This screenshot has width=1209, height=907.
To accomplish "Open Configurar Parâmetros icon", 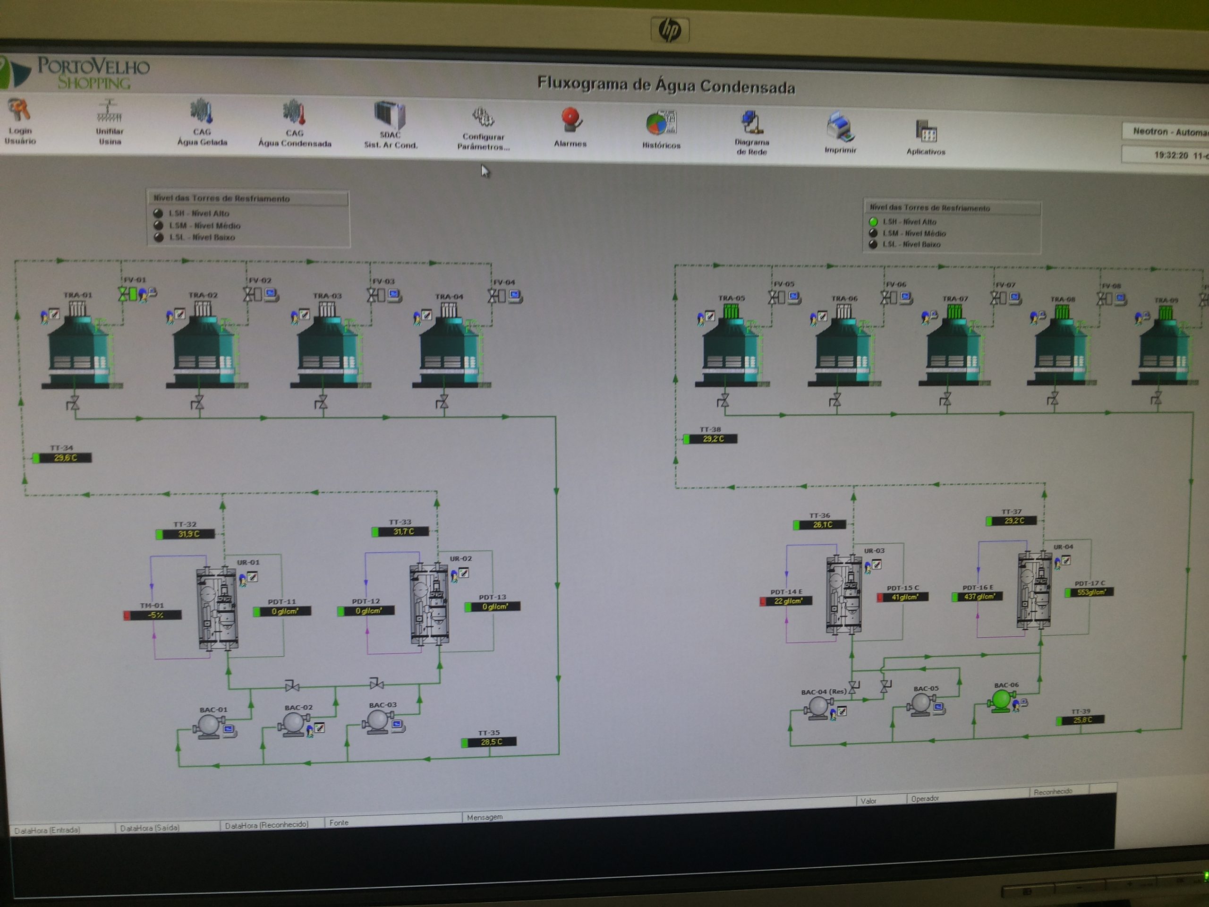I will click(x=483, y=117).
